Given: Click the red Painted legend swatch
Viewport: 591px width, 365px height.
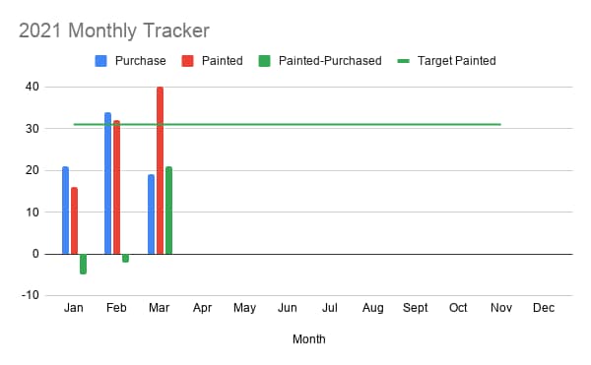Looking at the screenshot, I should [x=187, y=61].
